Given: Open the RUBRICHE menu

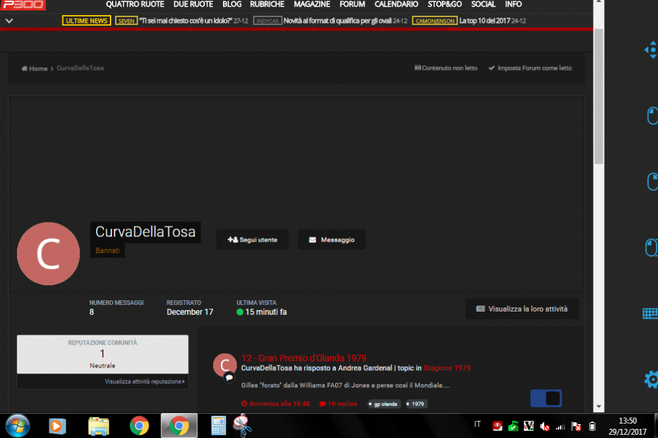Looking at the screenshot, I should coord(267,5).
